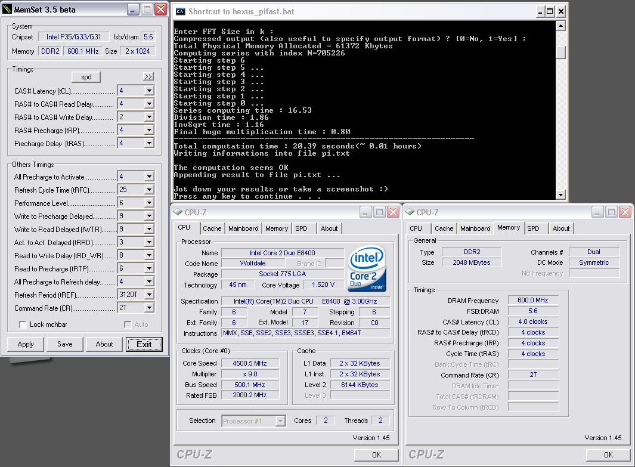
Task: Click the Apply button in MemSet
Action: coord(26,344)
